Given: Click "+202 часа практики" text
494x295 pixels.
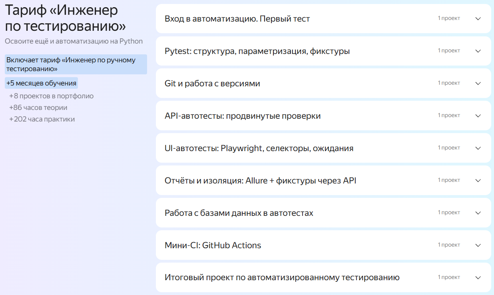Looking at the screenshot, I should point(42,119).
